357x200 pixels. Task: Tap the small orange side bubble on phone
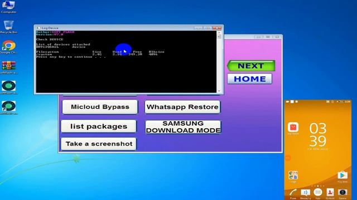click(288, 158)
